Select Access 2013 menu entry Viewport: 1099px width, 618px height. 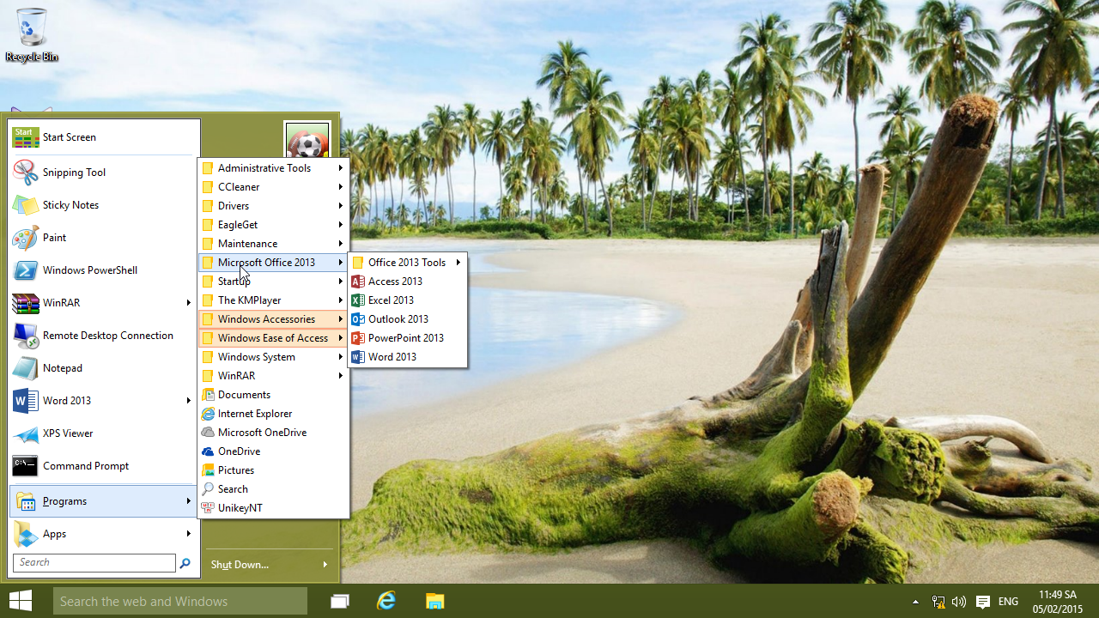tap(395, 282)
